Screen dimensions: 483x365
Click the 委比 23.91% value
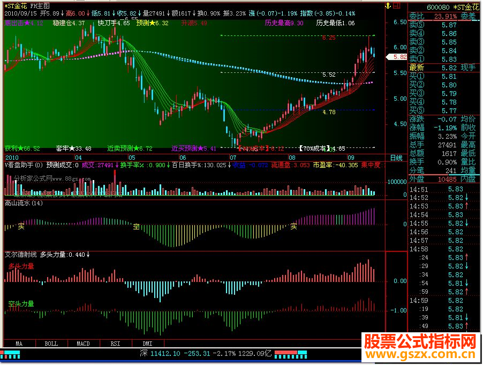pos(446,16)
